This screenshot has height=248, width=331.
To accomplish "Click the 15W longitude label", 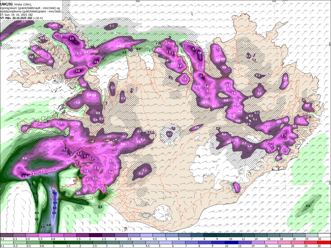I will pyautogui.click(x=274, y=1).
